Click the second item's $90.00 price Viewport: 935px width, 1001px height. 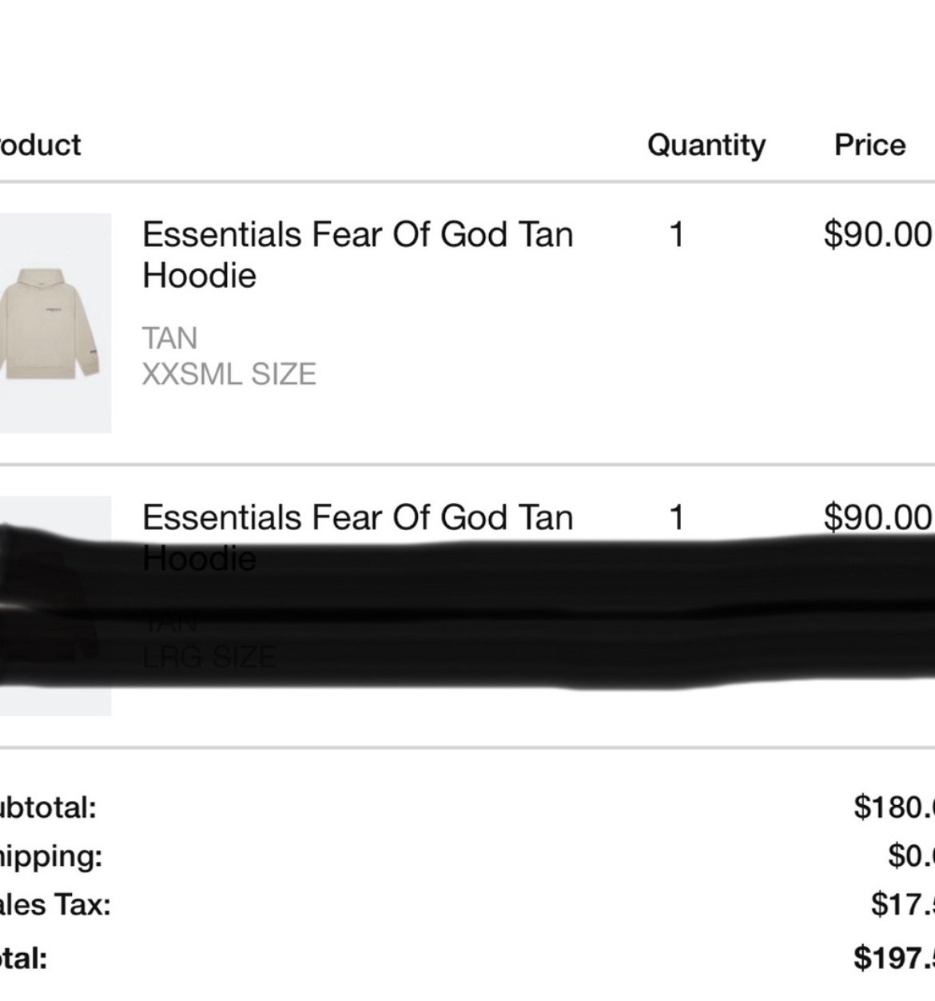(878, 516)
